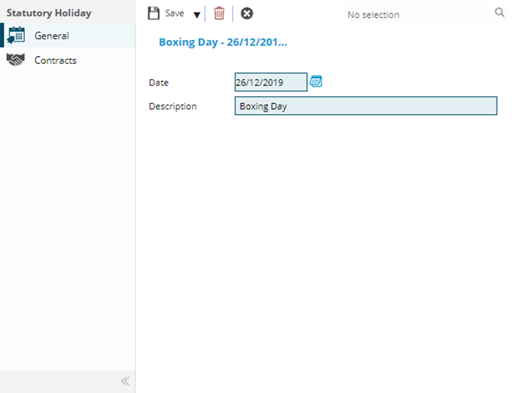Screen dimensions: 512x393
Task: Click the 'Boxing Day - 26/12/201...' title
Action: click(223, 42)
